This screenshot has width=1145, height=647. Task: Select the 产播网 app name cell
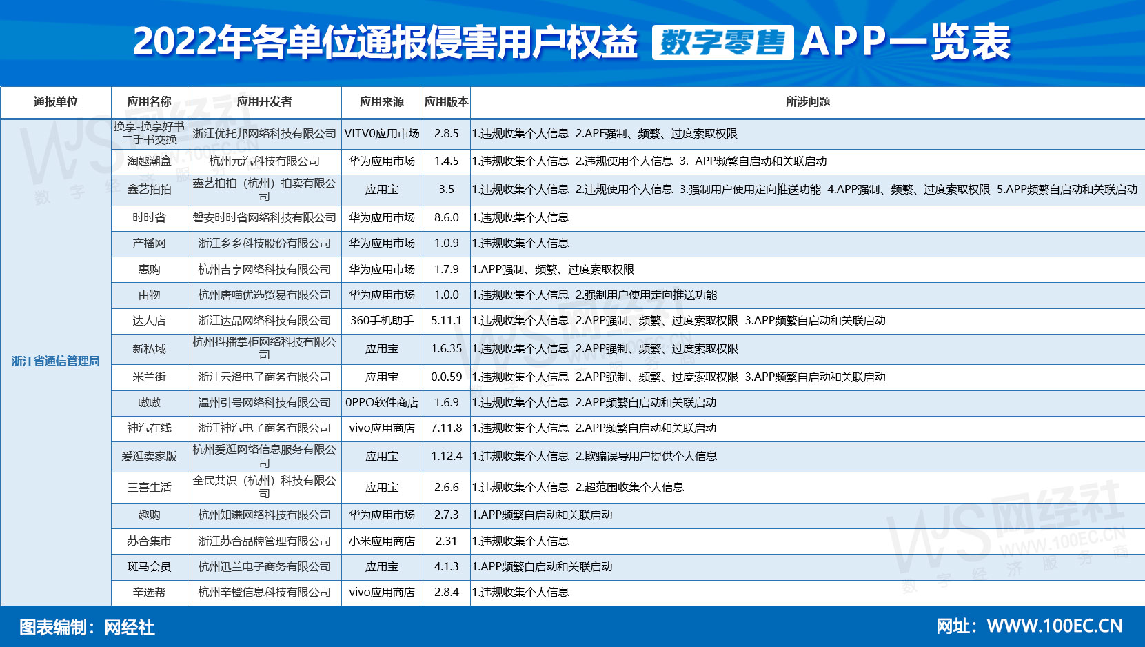coord(150,243)
